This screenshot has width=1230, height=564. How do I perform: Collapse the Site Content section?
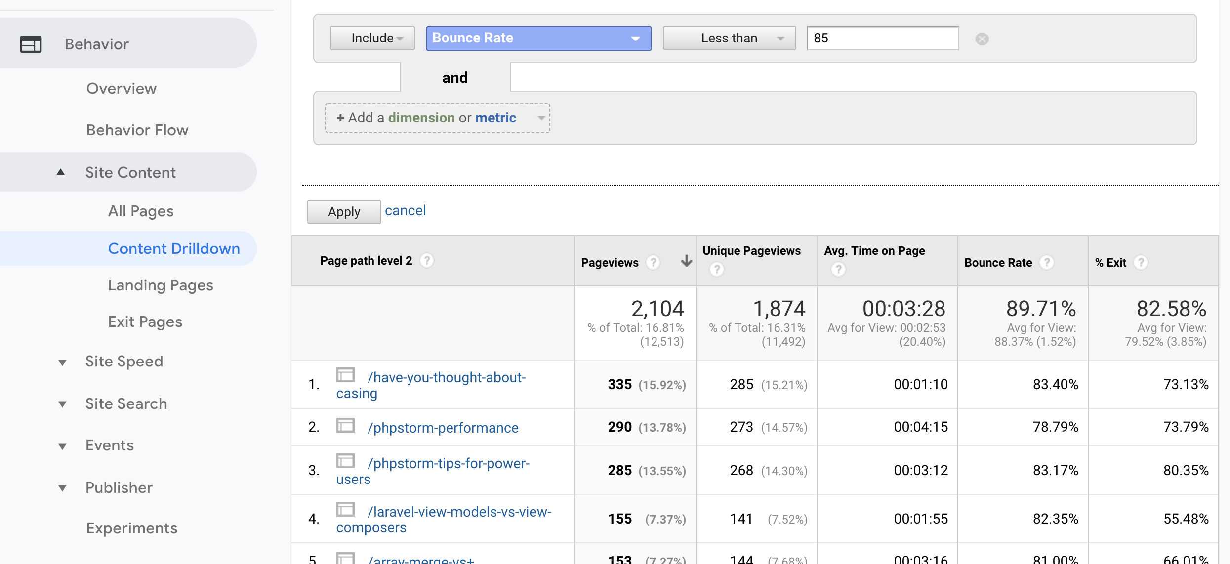tap(61, 172)
